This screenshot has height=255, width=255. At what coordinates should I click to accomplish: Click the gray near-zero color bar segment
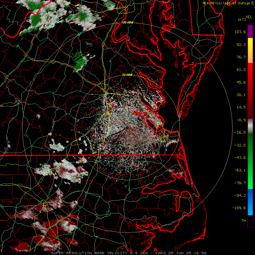tap(250, 126)
